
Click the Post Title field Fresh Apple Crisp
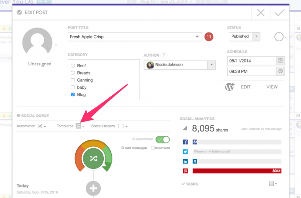[135, 37]
